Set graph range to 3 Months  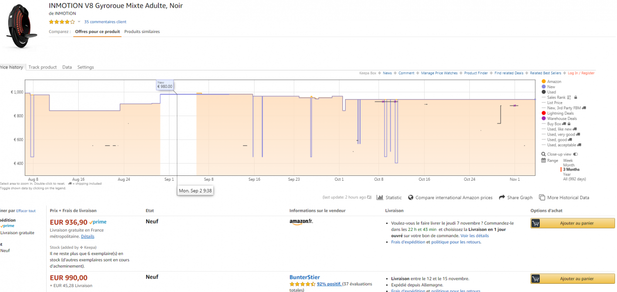pos(571,170)
